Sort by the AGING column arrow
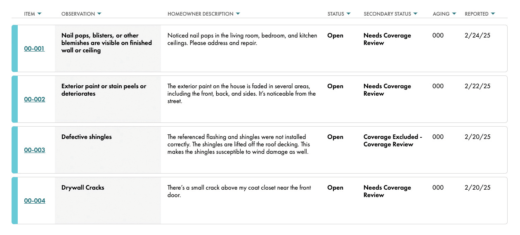The height and width of the screenshot is (235, 520). point(454,14)
